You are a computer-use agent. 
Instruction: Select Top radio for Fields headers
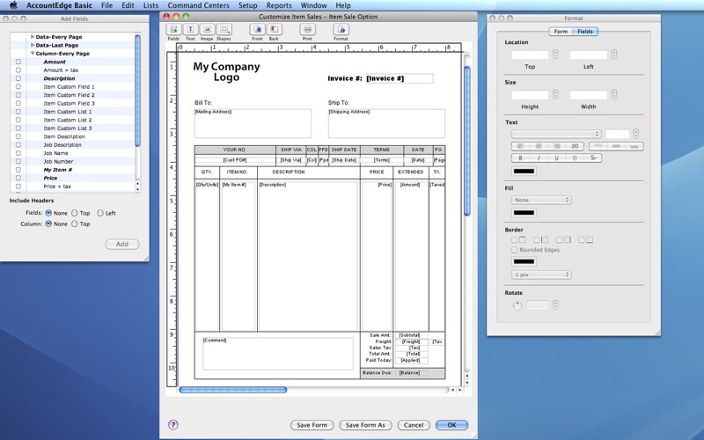75,213
